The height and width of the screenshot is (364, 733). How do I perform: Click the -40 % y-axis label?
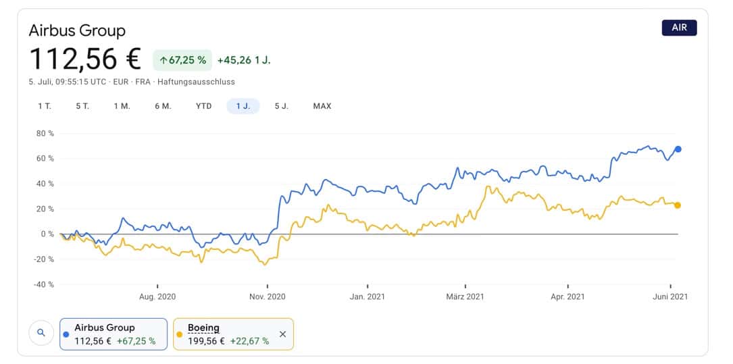(43, 284)
